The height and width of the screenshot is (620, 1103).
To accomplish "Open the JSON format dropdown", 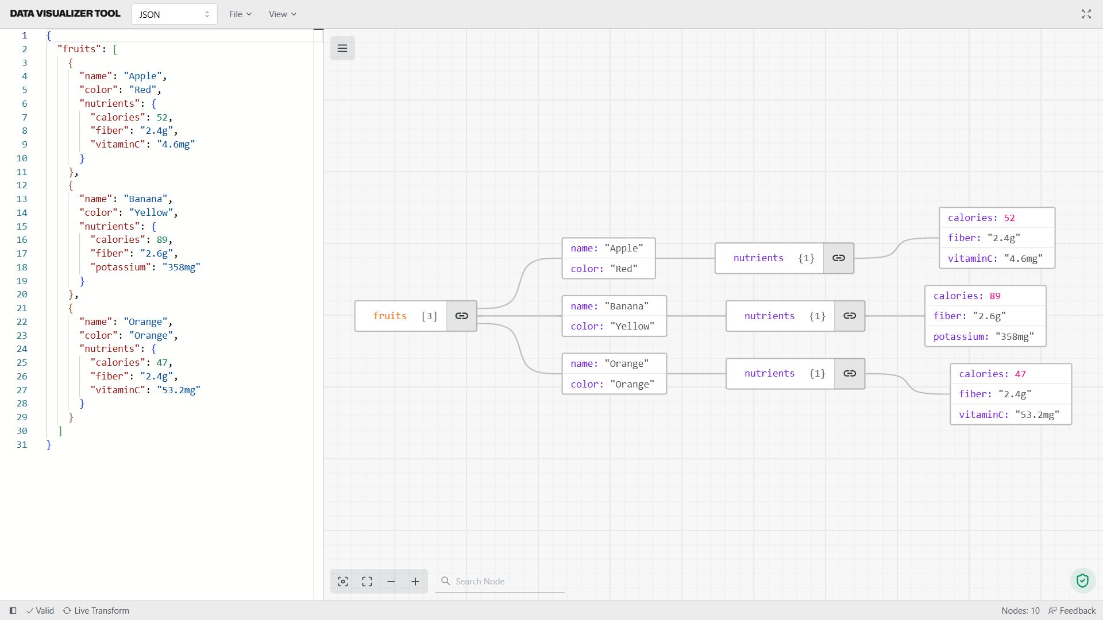I will pyautogui.click(x=175, y=14).
